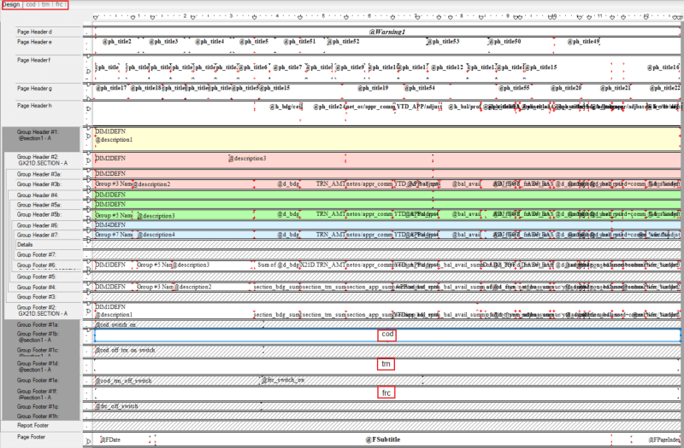Select Group Header #2 GX21D.SECTION label
The image size is (684, 448).
42,160
